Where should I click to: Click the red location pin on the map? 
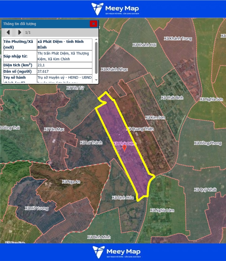click(124, 148)
